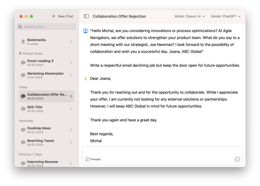This screenshot has width=260, height=186.
Task: Click the user avatar icon in conversation
Action: (86, 31)
